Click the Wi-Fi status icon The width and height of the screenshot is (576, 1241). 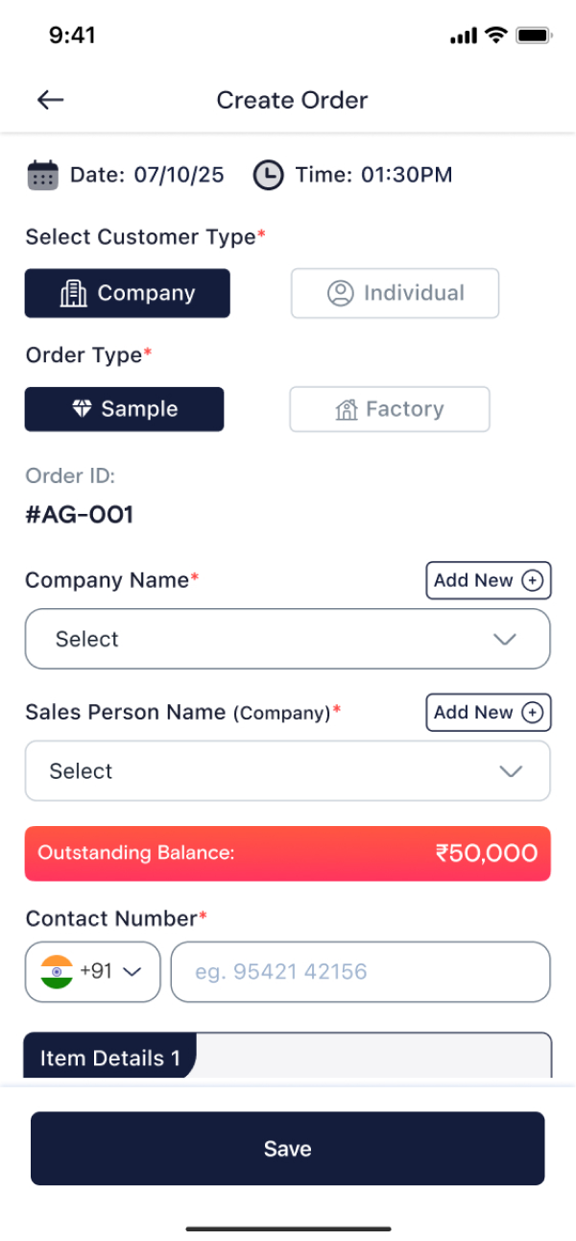point(495,36)
